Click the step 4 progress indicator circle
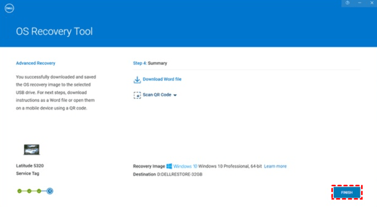Screen dimensions: 377x207 (x=50, y=191)
